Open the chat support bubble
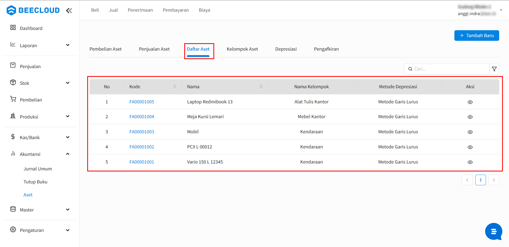This screenshot has height=247, width=509. pos(493,231)
